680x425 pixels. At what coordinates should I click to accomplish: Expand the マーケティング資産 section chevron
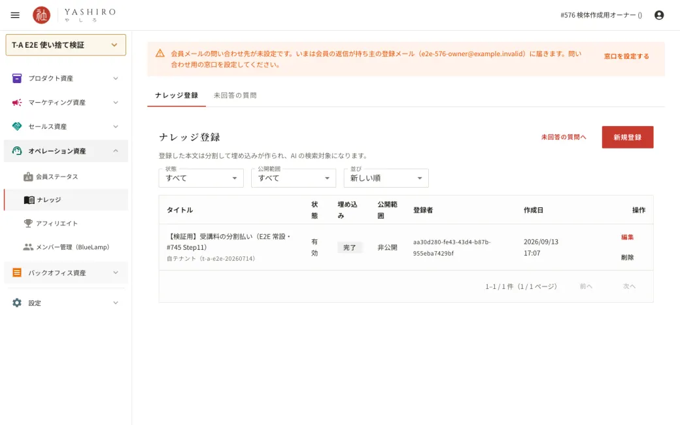(x=116, y=103)
